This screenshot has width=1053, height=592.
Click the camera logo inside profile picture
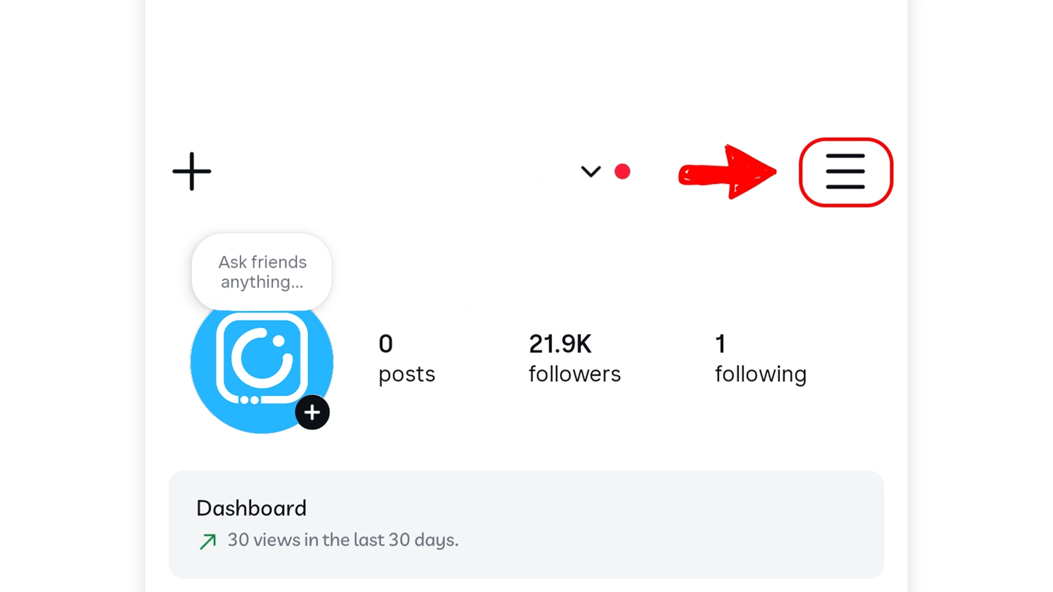262,358
